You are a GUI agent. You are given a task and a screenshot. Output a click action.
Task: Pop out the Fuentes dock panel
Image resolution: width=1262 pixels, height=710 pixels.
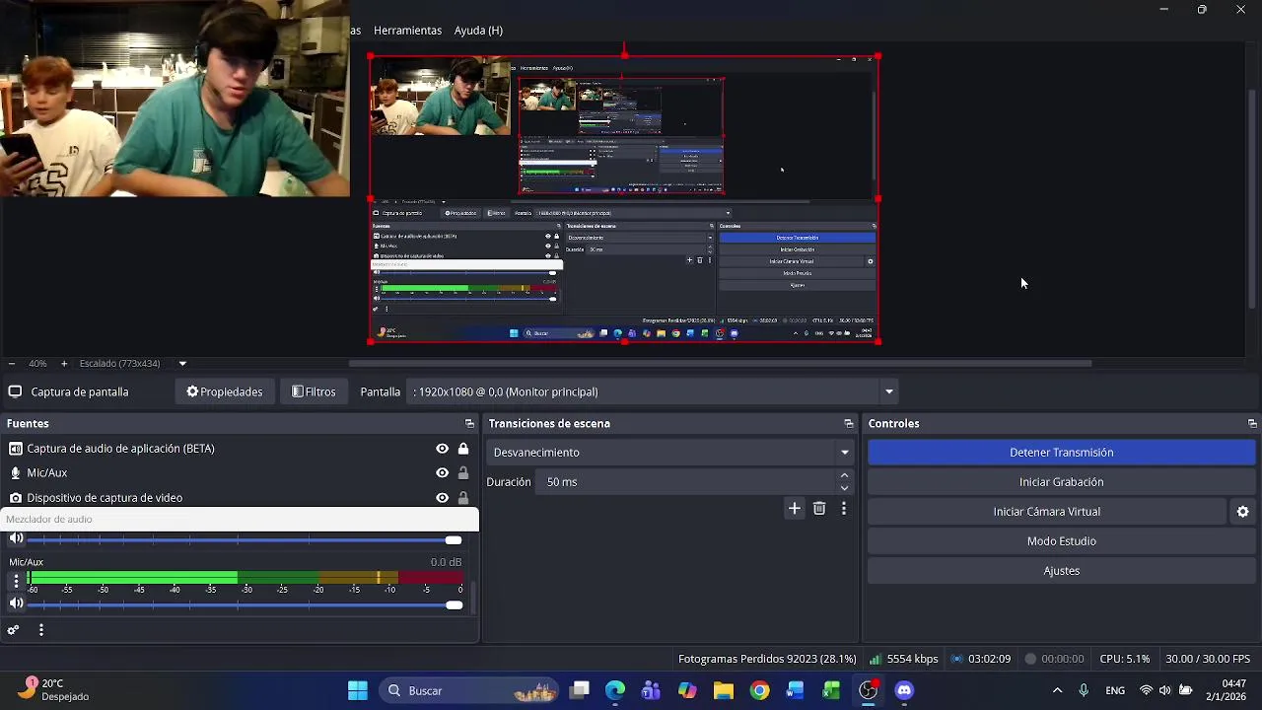pos(469,424)
